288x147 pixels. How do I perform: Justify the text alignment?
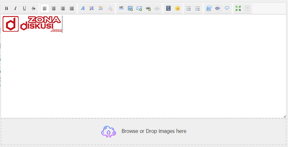point(72,8)
